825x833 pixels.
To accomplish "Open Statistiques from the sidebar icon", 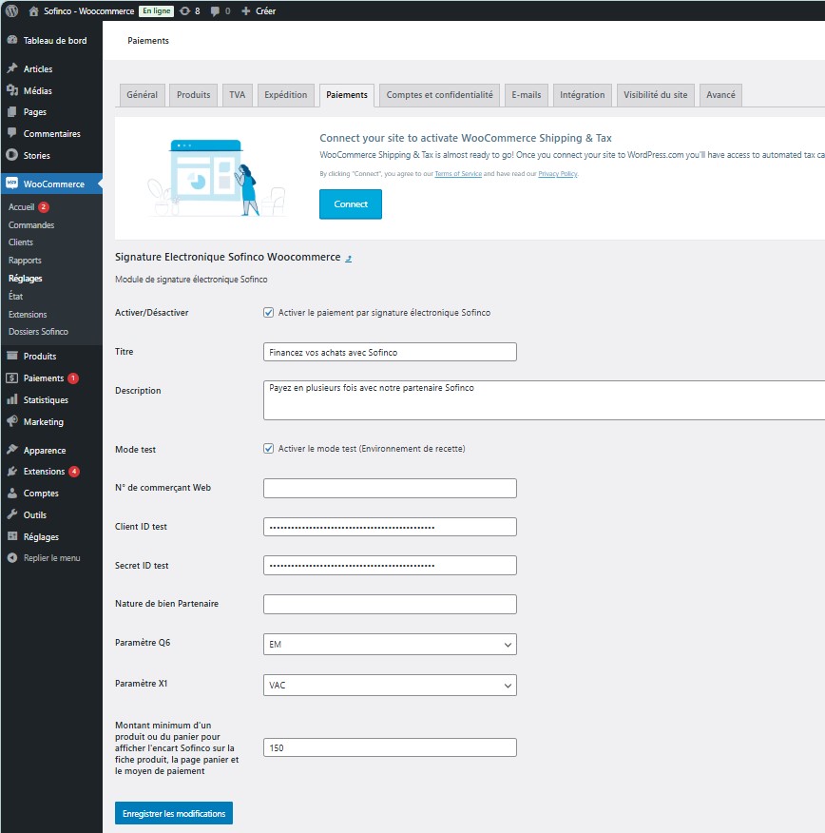I will click(x=12, y=399).
